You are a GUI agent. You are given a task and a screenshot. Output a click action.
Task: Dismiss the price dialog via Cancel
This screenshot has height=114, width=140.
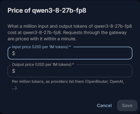click(x=104, y=105)
